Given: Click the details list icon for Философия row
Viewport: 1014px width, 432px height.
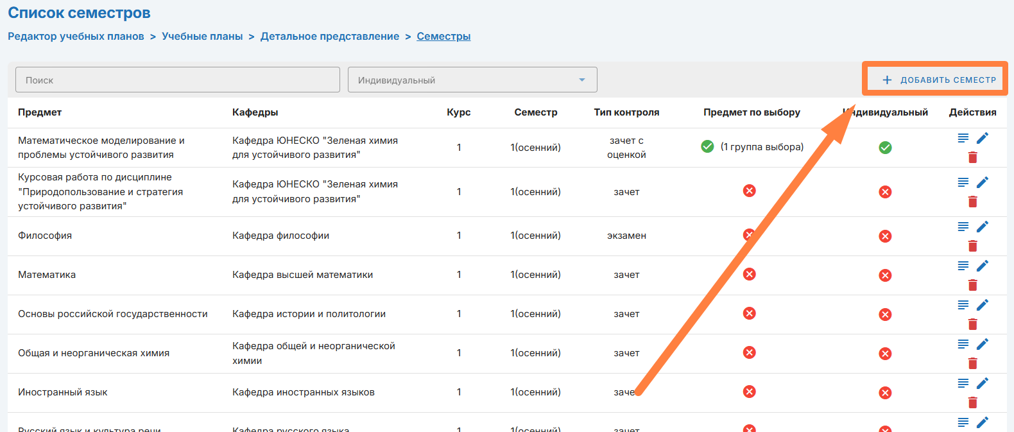Looking at the screenshot, I should coord(963,227).
